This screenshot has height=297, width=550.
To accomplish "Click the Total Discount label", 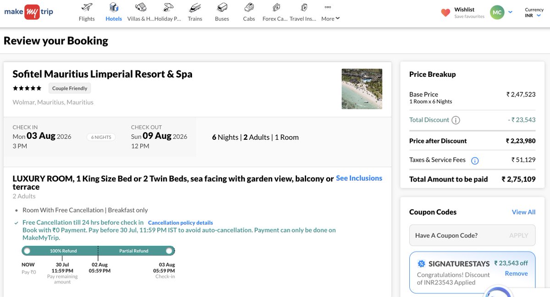I will [429, 120].
